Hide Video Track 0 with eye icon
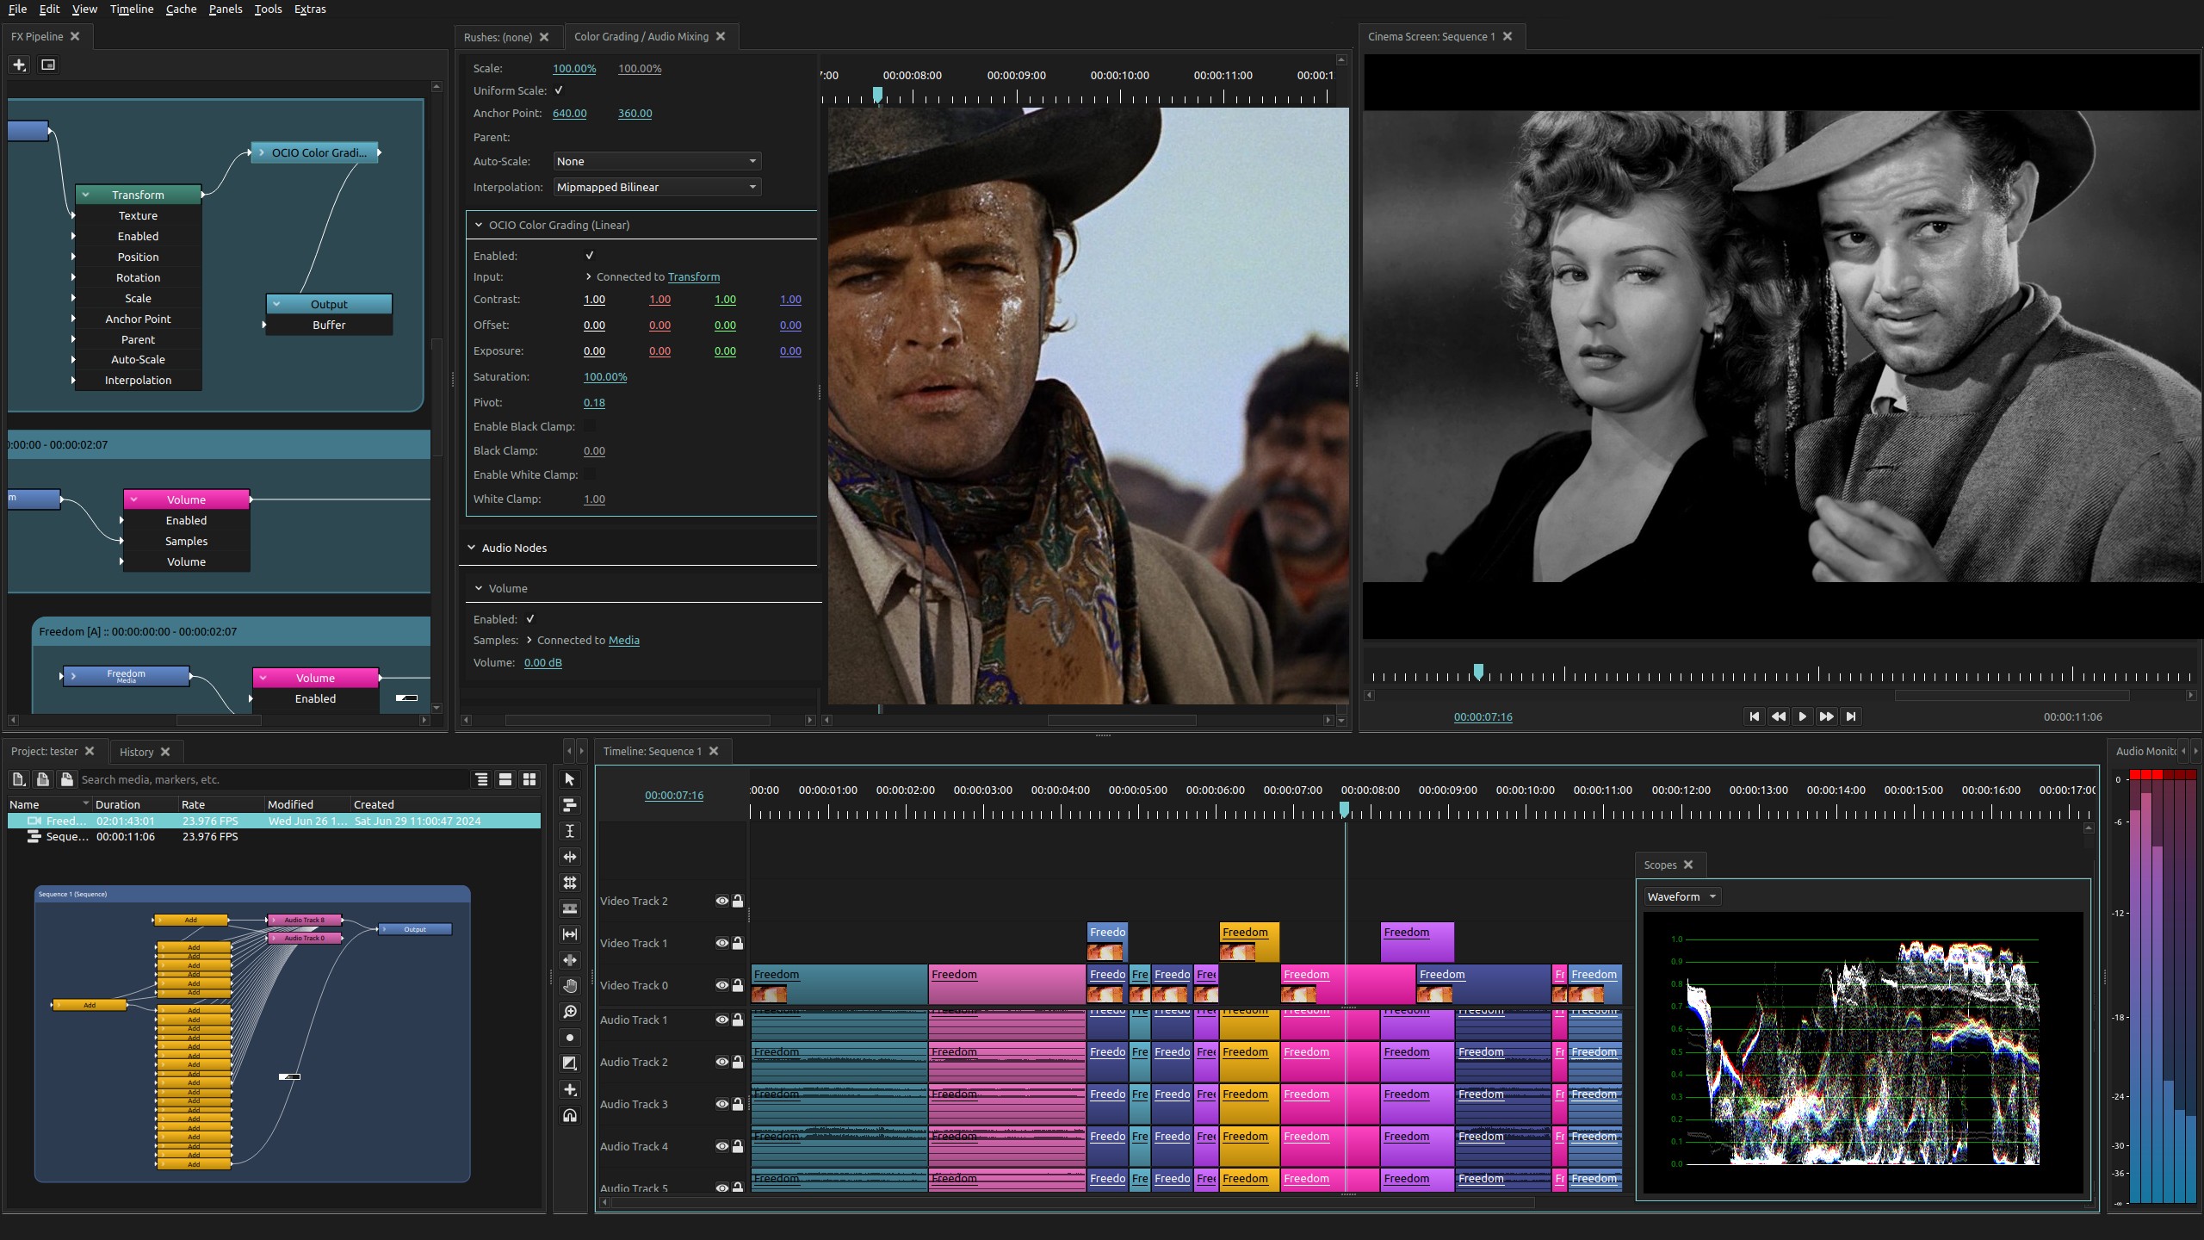The width and height of the screenshot is (2204, 1240). [x=721, y=985]
